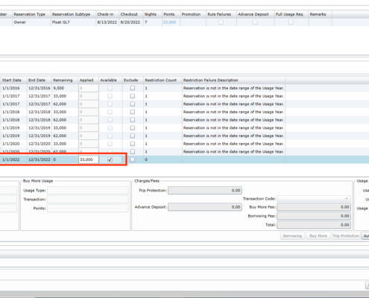Uncheck Available for the 1/1/2022 row

click(x=110, y=159)
